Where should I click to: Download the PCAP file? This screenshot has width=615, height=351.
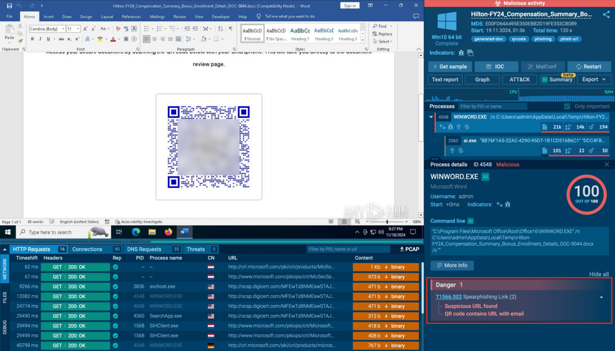pos(410,249)
